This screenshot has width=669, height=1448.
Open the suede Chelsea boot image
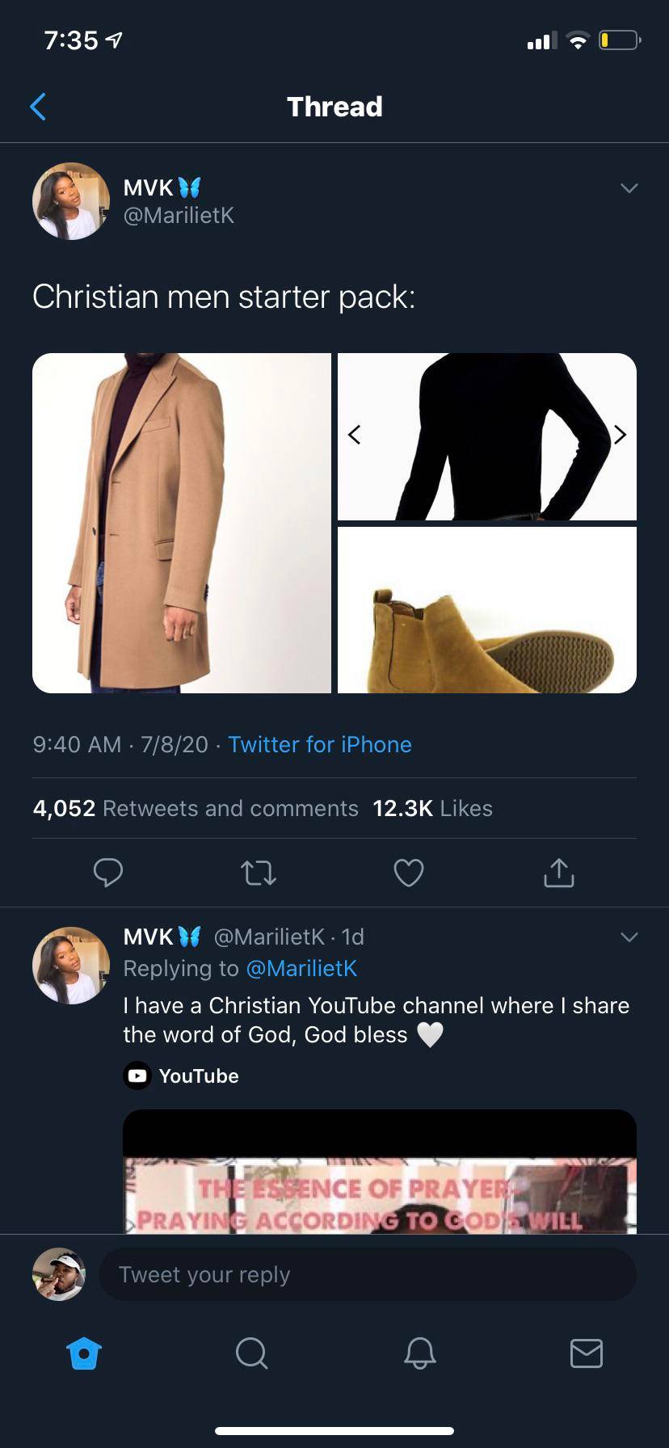coord(487,610)
